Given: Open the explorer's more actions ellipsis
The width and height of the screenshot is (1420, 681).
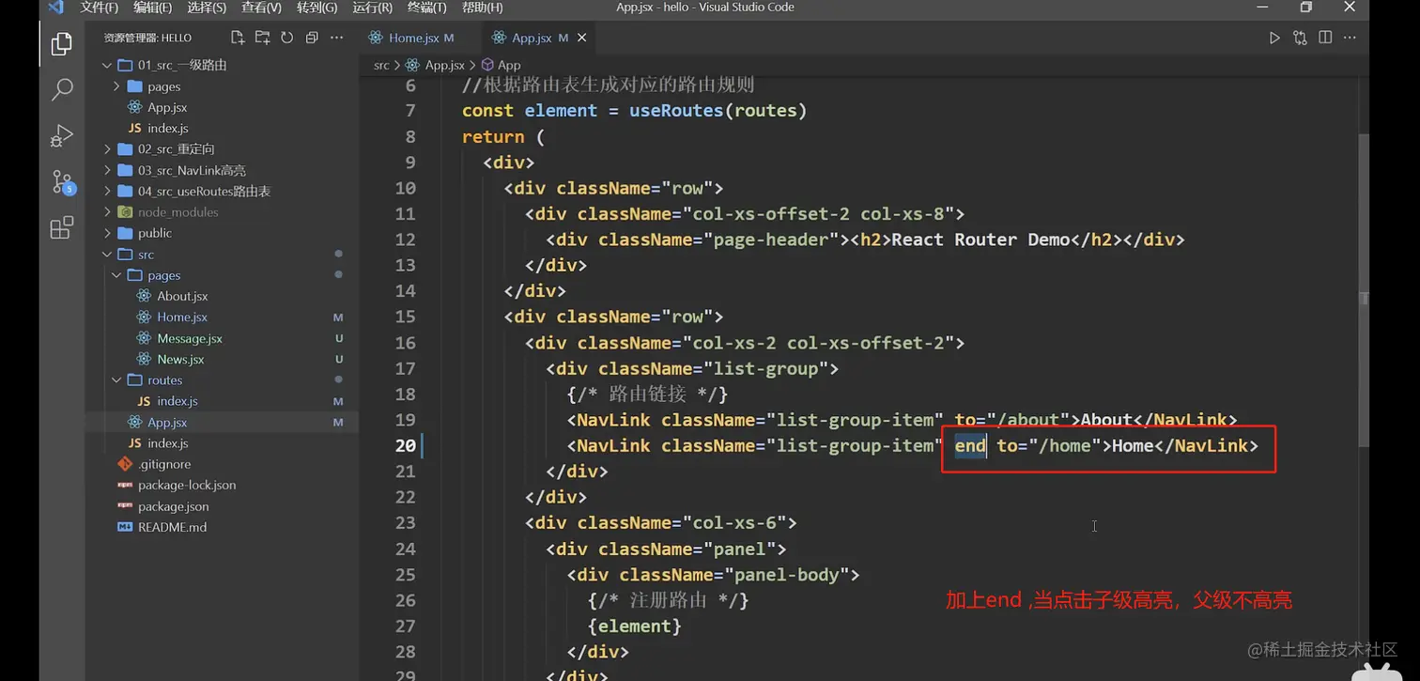Looking at the screenshot, I should pos(336,38).
